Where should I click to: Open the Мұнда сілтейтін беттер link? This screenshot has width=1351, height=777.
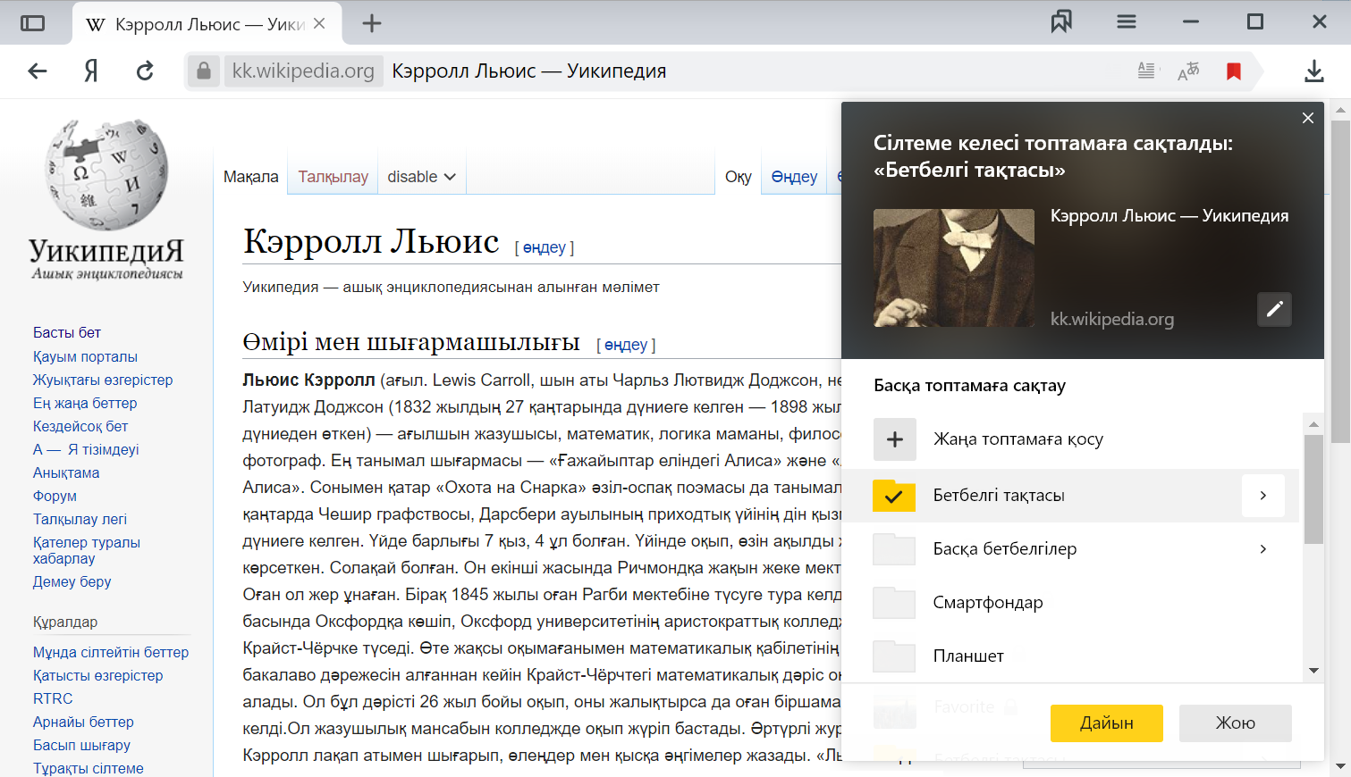tap(111, 652)
